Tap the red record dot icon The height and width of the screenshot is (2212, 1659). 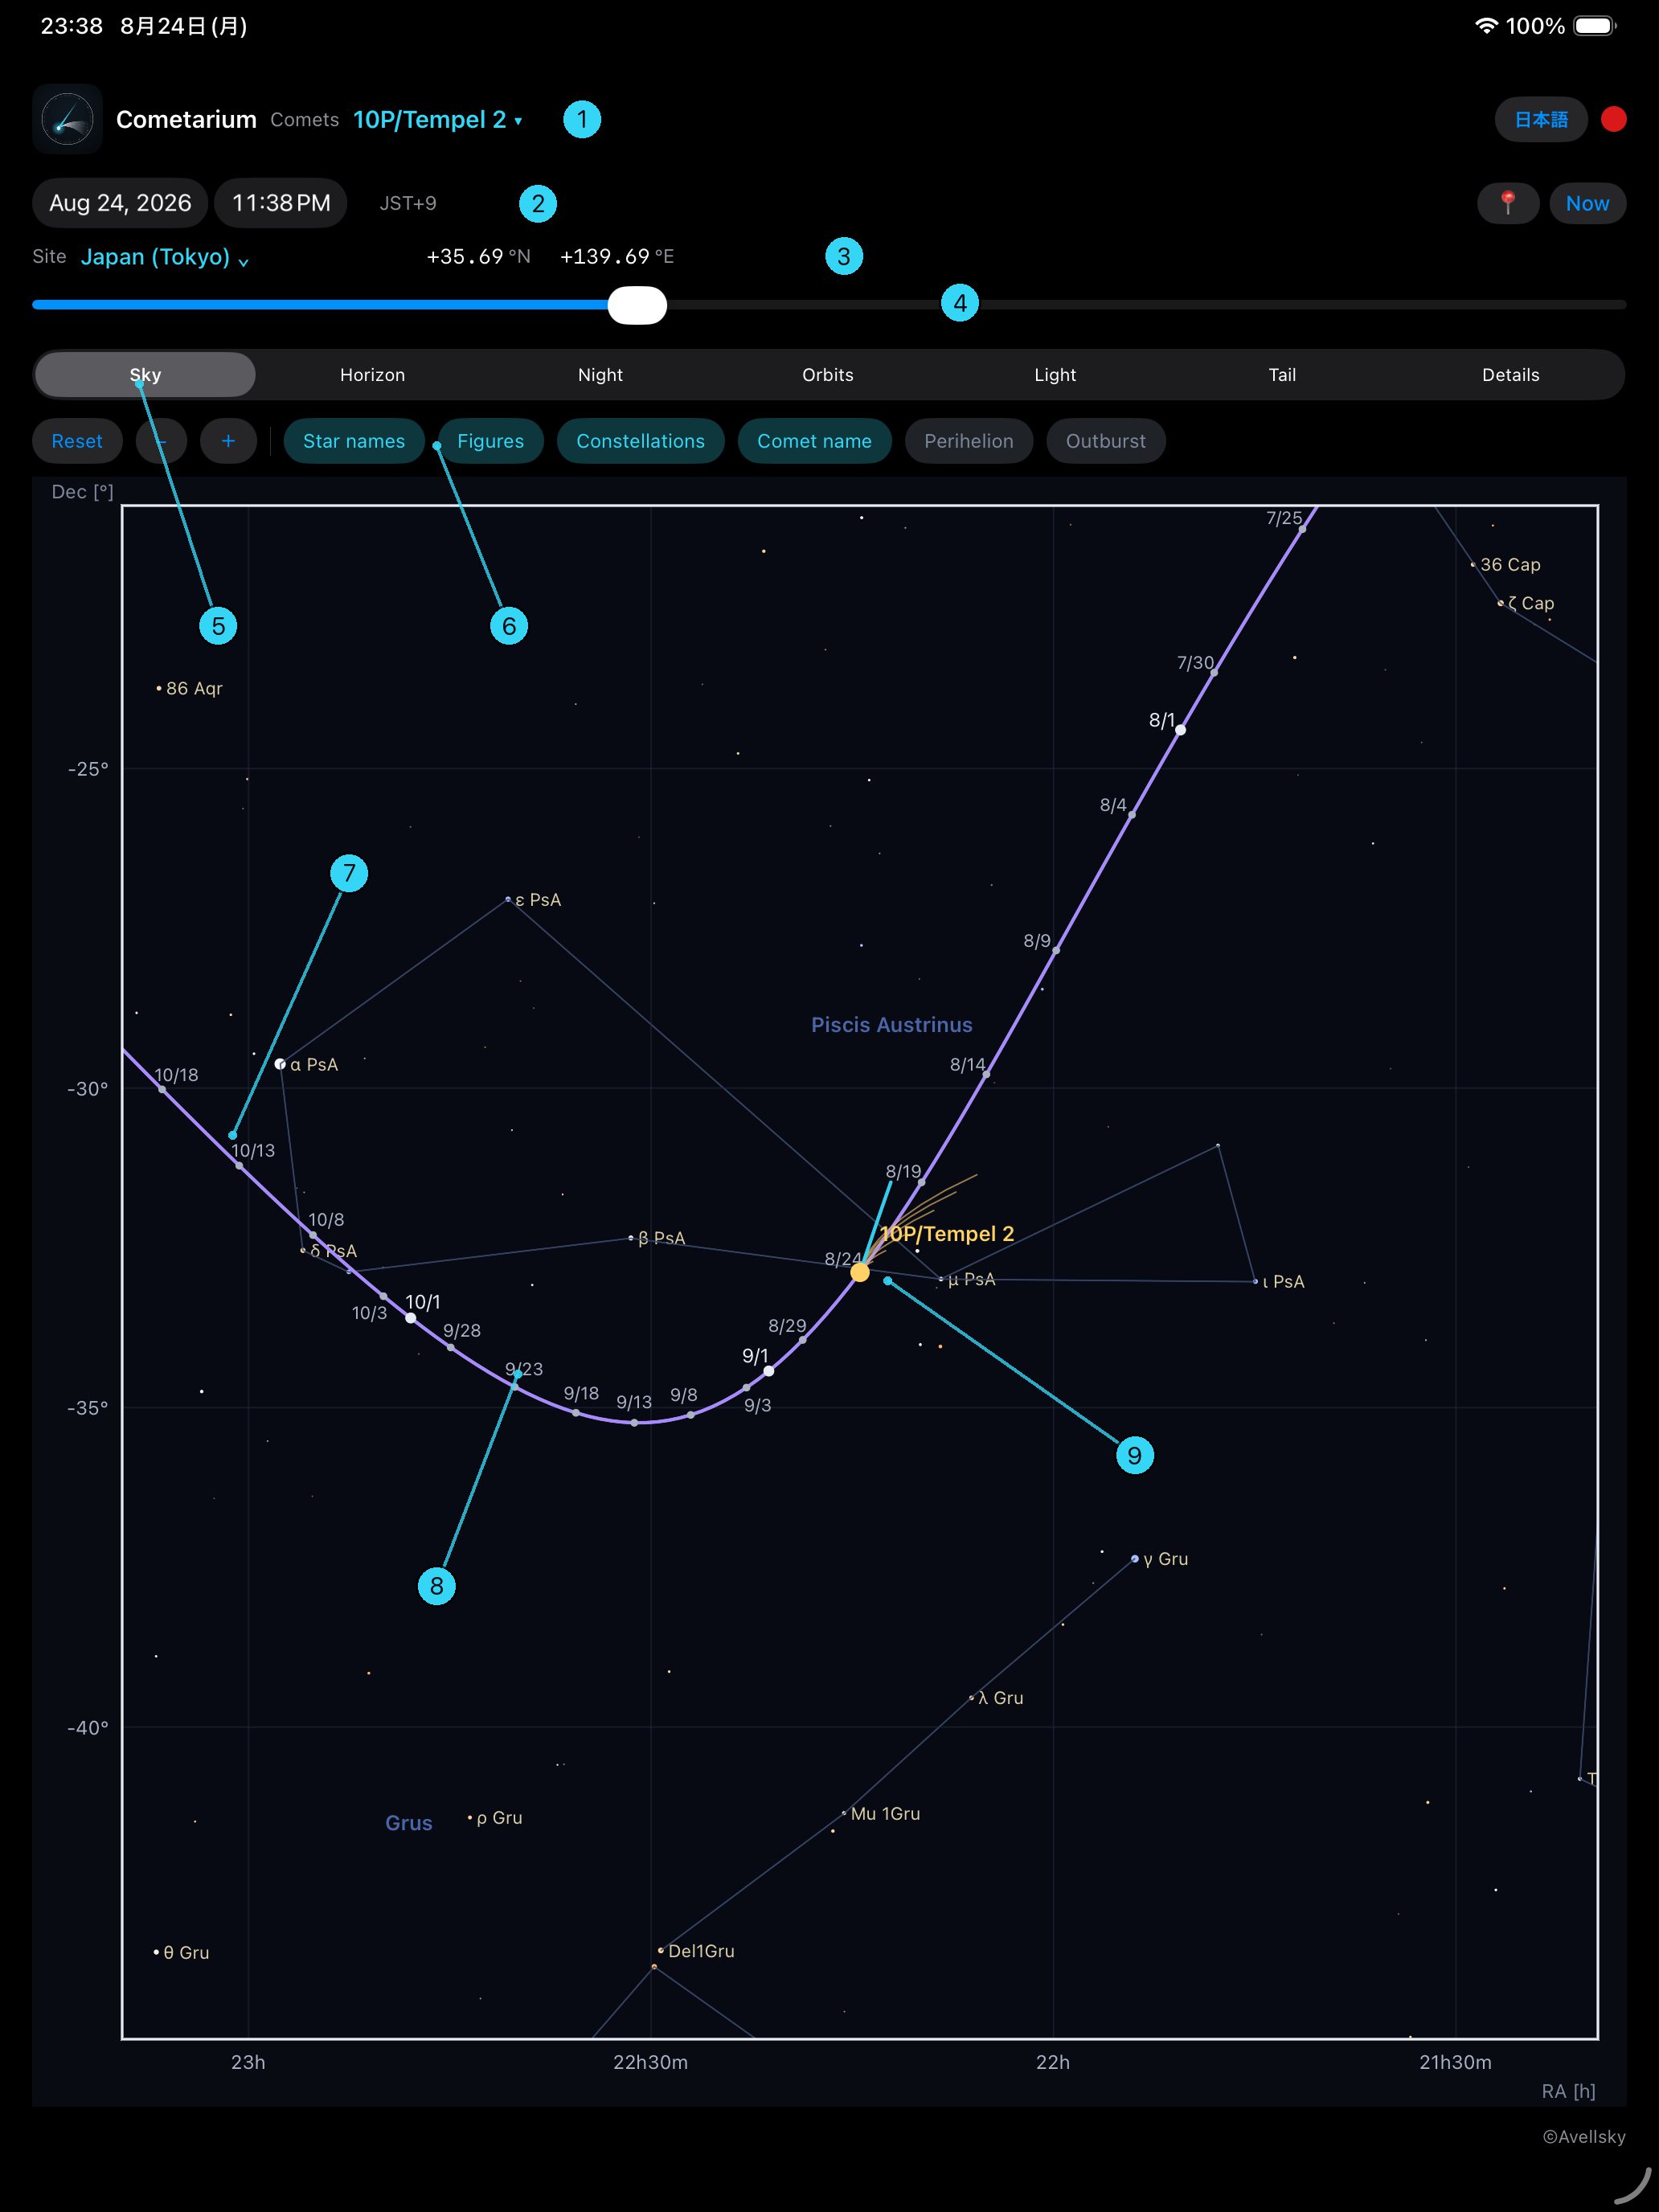click(x=1613, y=119)
